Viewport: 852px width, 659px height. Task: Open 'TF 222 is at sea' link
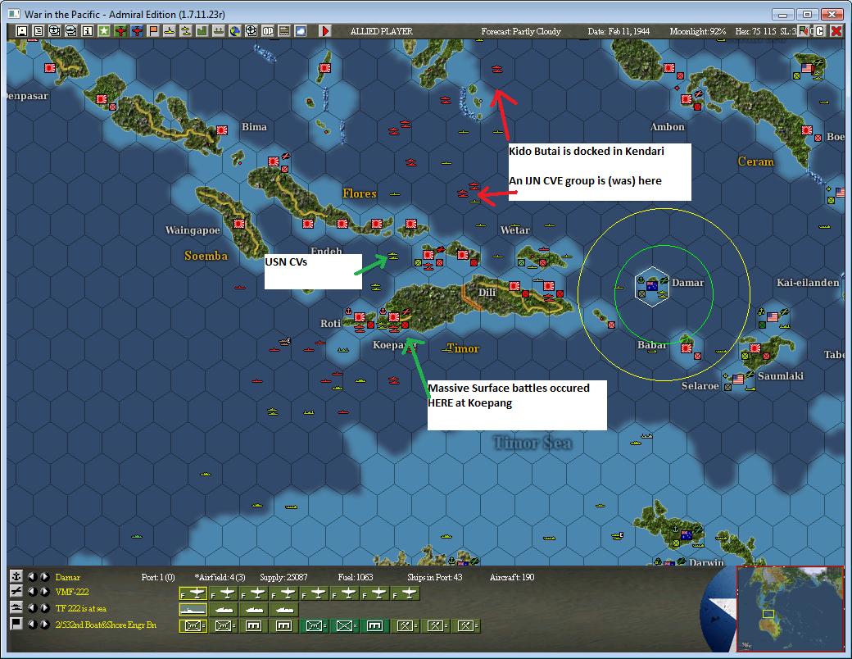pos(80,608)
